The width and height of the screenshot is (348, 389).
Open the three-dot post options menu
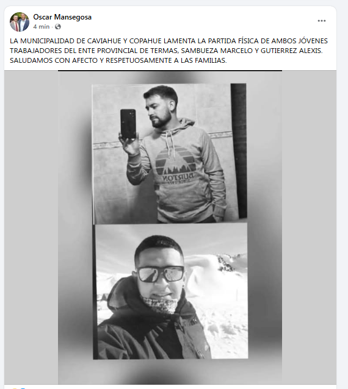321,21
